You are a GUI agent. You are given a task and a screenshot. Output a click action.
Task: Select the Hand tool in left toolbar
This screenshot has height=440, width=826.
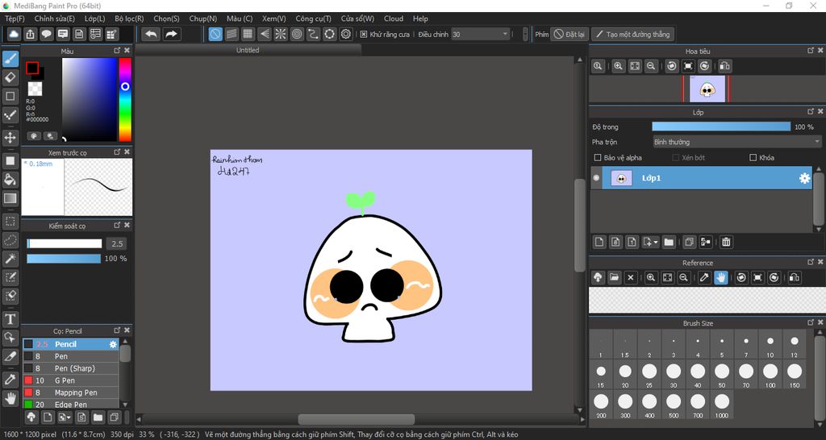tap(10, 398)
